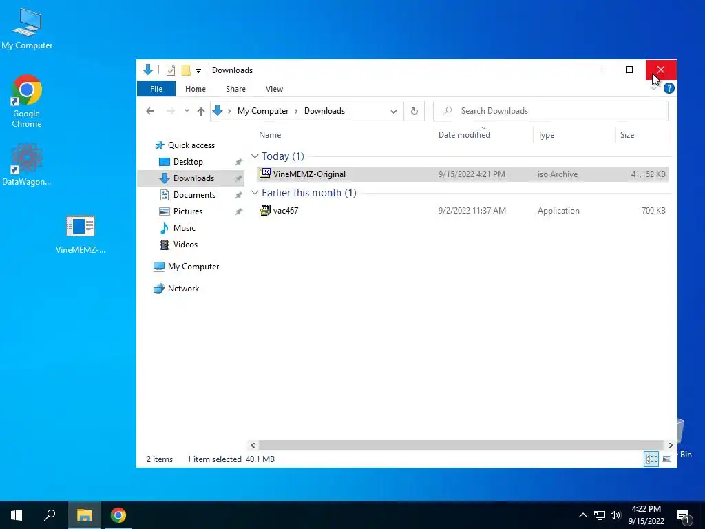Select Network in the navigation pane
Screen dimensions: 705x529
click(x=176, y=289)
